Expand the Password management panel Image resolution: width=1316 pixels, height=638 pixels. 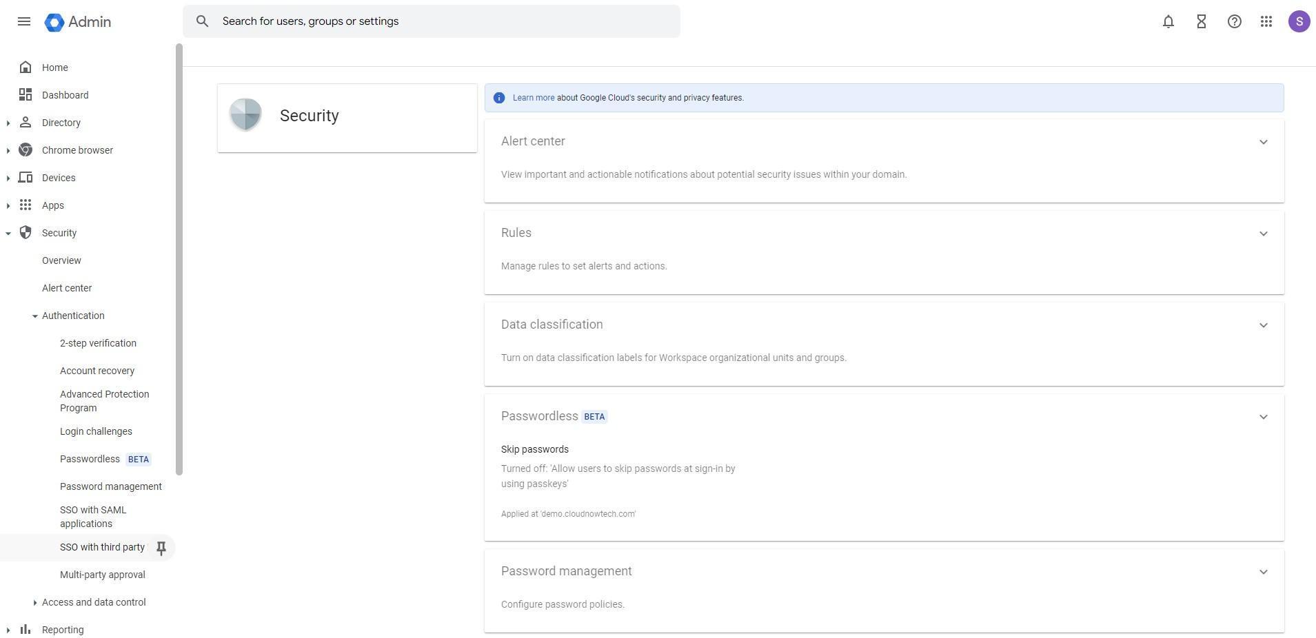pyautogui.click(x=1263, y=571)
